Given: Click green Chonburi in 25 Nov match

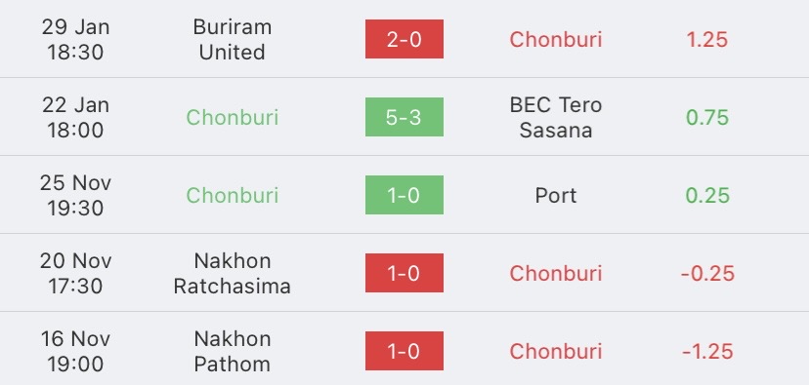Looking at the screenshot, I should tap(233, 196).
